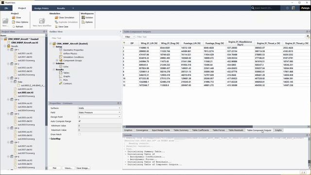Viewport: 311px width, 175px height.
Task: Expand Component Groups in the outline
Action: [57, 60]
